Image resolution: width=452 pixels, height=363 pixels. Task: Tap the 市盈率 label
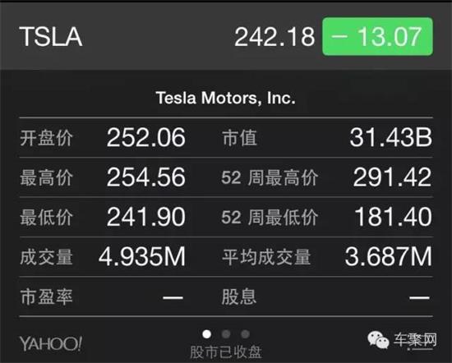(x=46, y=296)
